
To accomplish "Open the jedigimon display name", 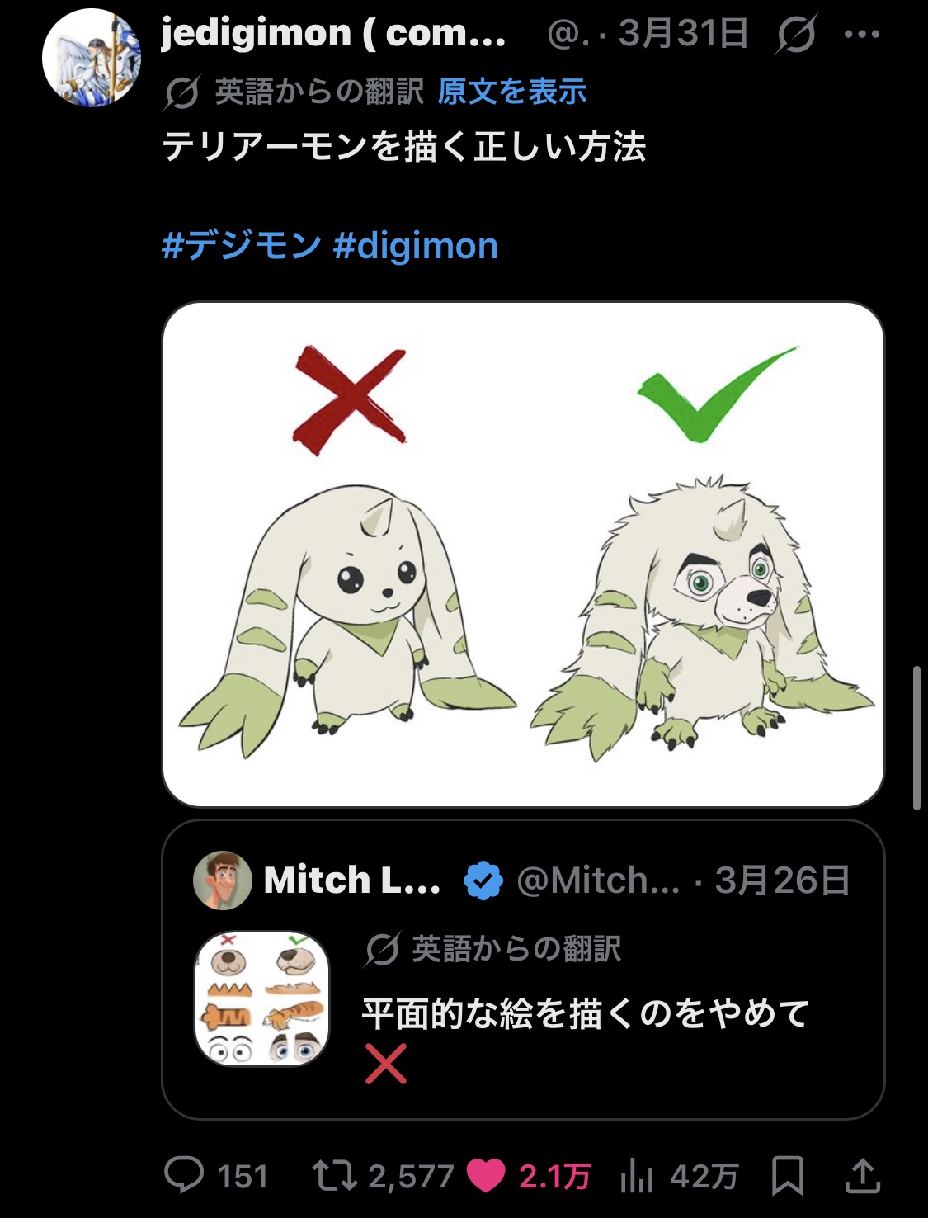I will point(333,33).
